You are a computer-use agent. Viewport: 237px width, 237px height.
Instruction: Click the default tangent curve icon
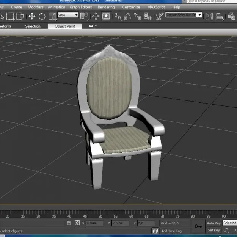[226, 230]
